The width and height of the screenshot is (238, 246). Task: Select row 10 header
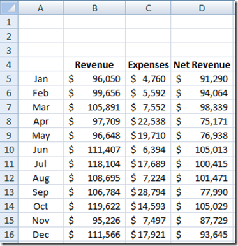pos(9,150)
